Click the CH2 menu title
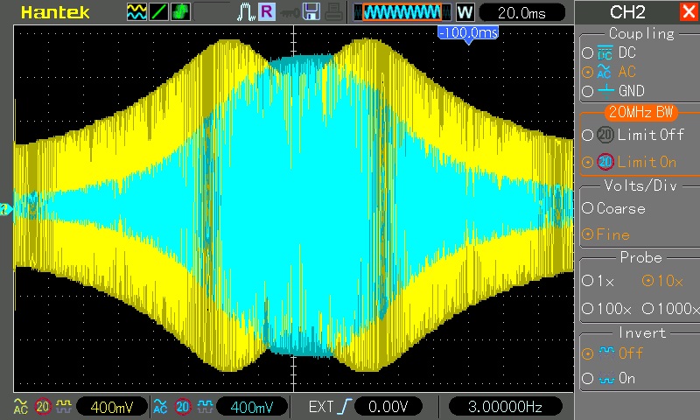 tap(626, 12)
